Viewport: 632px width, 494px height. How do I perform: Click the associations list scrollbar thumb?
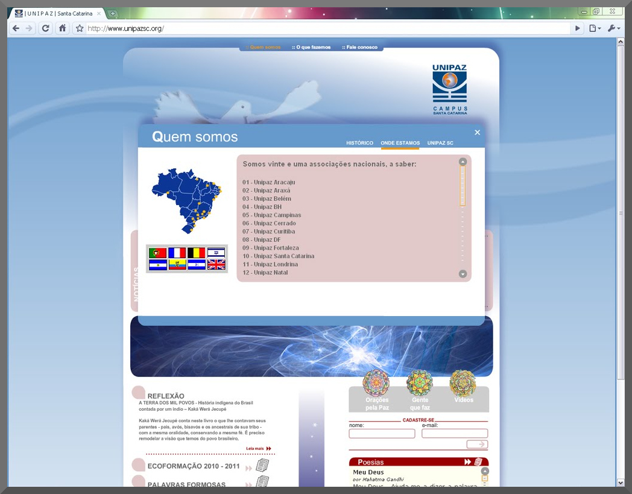pos(463,186)
